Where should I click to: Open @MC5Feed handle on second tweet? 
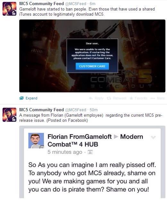click(76, 110)
